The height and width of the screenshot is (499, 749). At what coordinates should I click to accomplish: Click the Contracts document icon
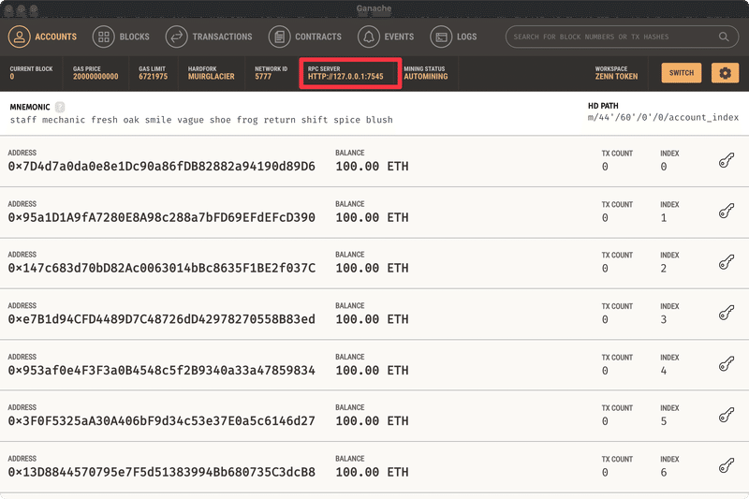(279, 37)
